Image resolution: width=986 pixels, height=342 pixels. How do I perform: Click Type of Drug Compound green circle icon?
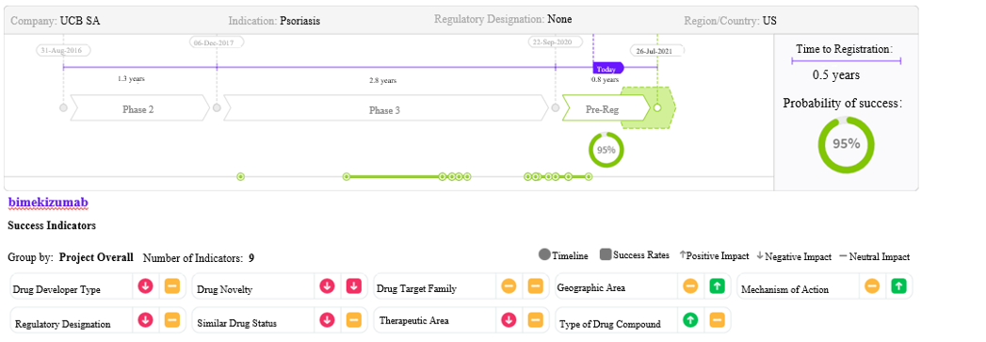[690, 320]
